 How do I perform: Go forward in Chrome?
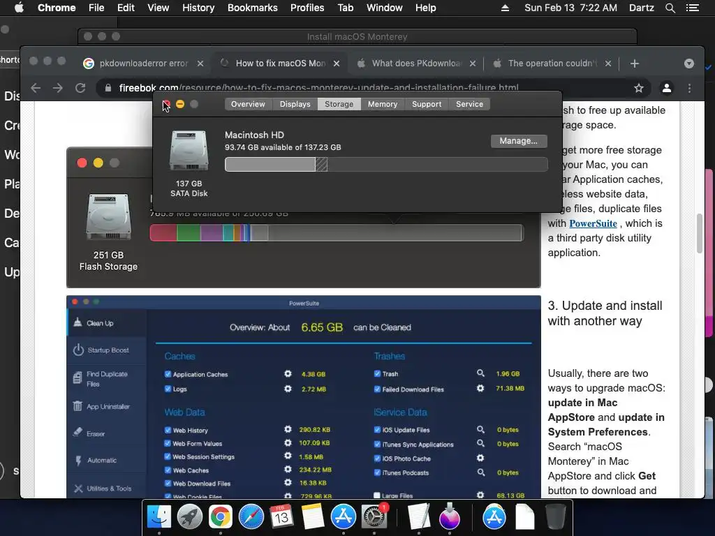click(x=58, y=88)
